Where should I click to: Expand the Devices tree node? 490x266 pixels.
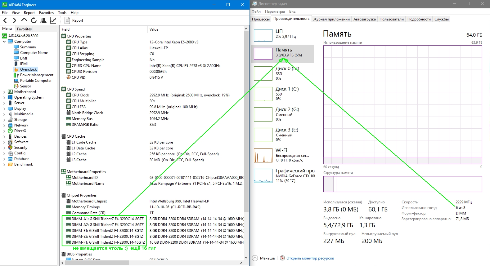[4, 136]
